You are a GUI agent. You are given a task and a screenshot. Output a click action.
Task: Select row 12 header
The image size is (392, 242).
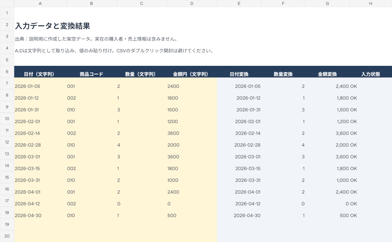click(x=7, y=142)
